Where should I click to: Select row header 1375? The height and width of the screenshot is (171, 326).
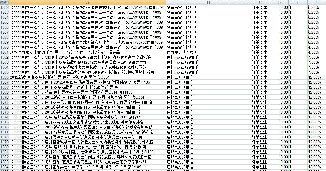(x=5, y=122)
